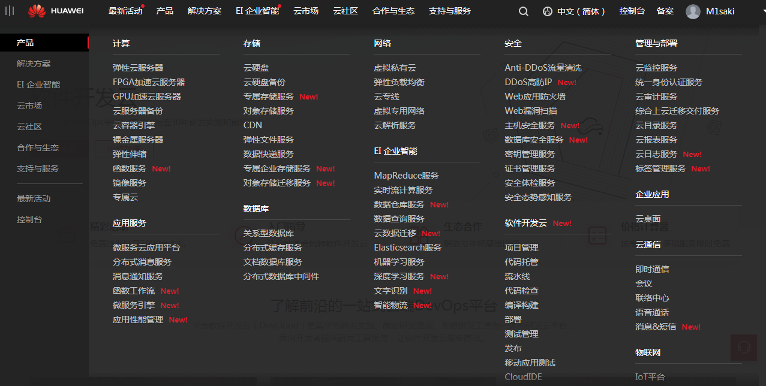This screenshot has height=386, width=766.
Task: Open the M1saki account menu
Action: point(720,11)
